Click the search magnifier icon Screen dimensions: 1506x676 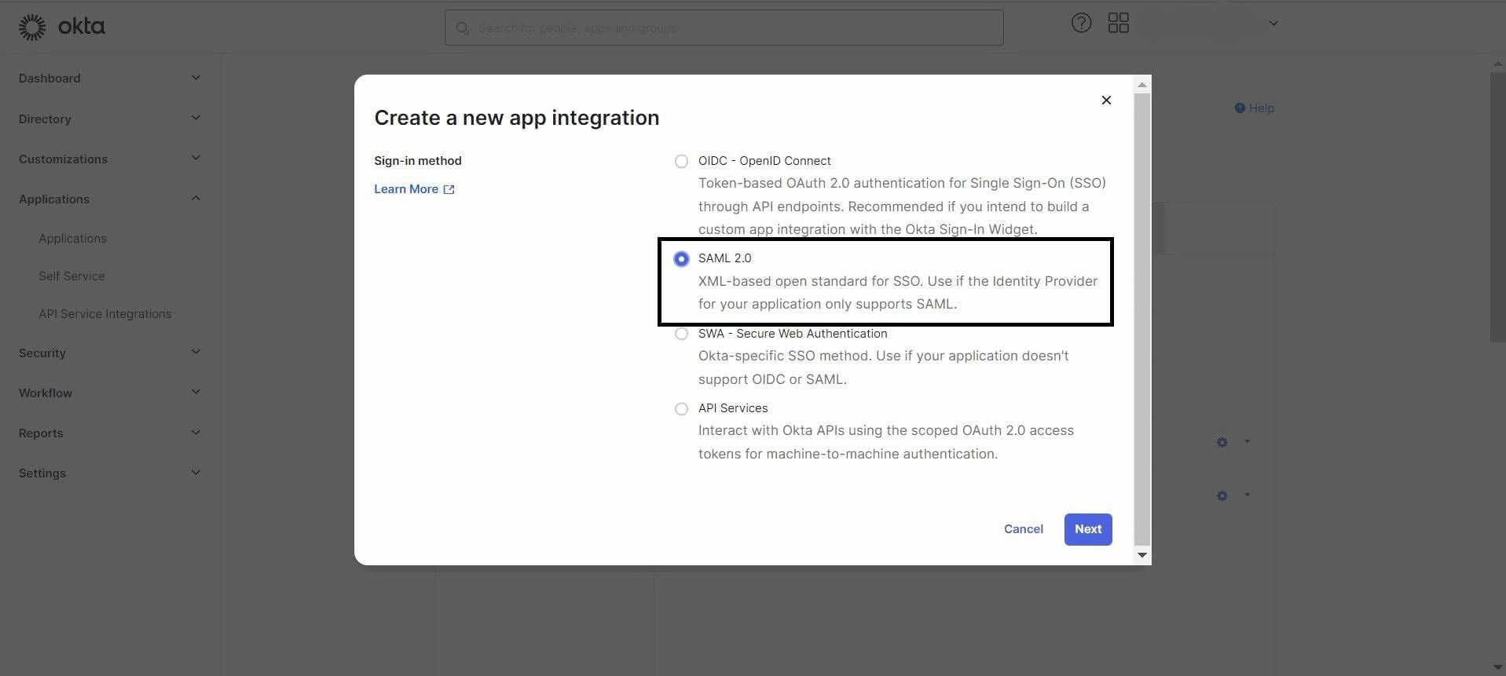[x=463, y=28]
